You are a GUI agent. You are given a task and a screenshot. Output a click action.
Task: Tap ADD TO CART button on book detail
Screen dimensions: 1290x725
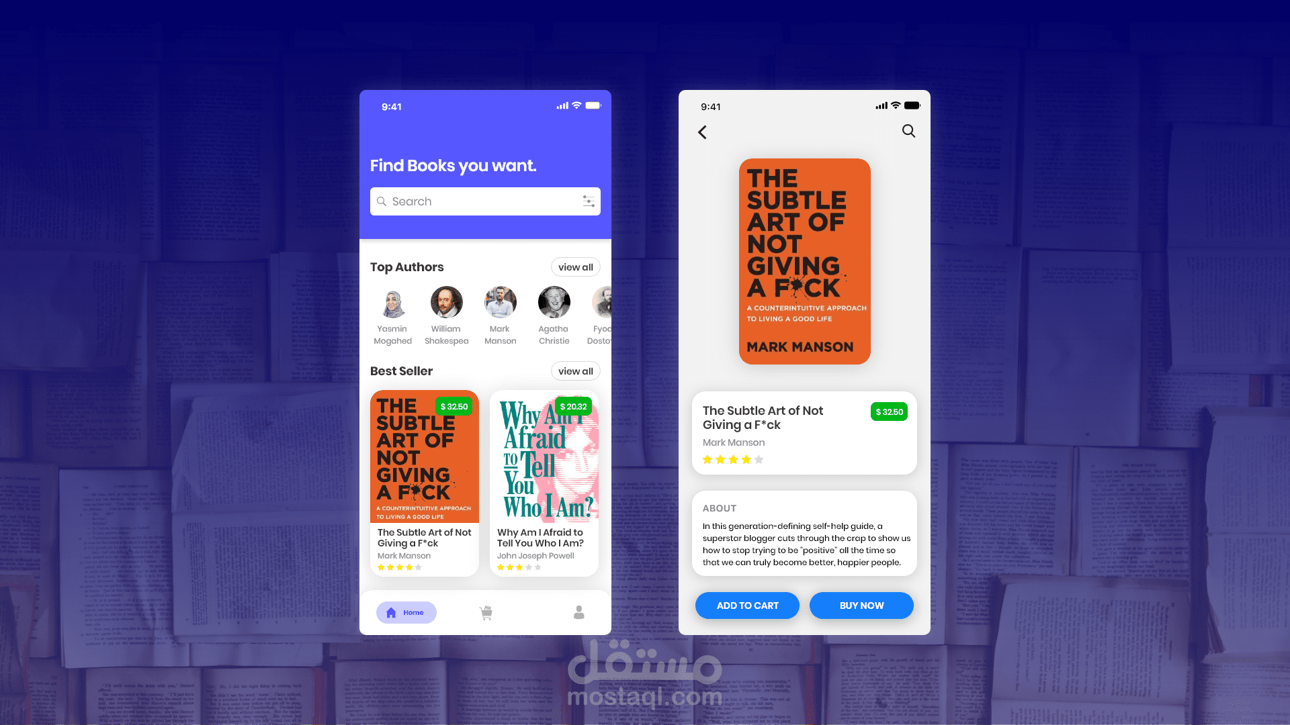coord(748,606)
